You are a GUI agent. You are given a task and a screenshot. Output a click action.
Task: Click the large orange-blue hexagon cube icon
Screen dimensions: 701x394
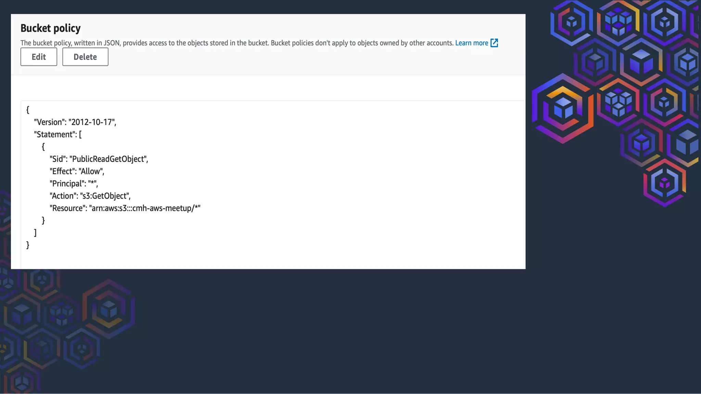tap(563, 108)
